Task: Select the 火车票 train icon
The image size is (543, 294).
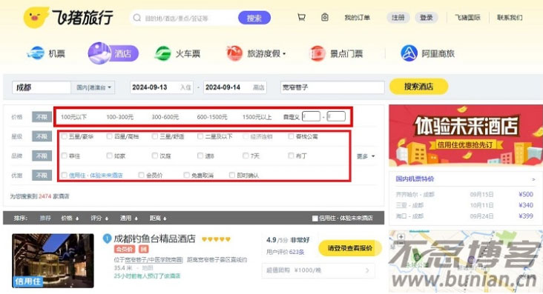Action: (162, 53)
